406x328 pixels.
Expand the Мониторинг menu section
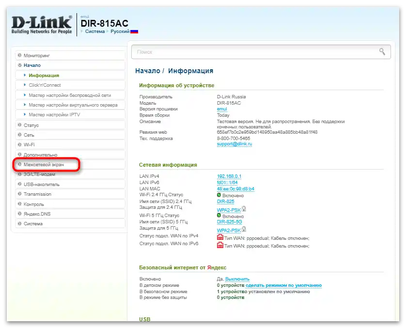pyautogui.click(x=70, y=55)
